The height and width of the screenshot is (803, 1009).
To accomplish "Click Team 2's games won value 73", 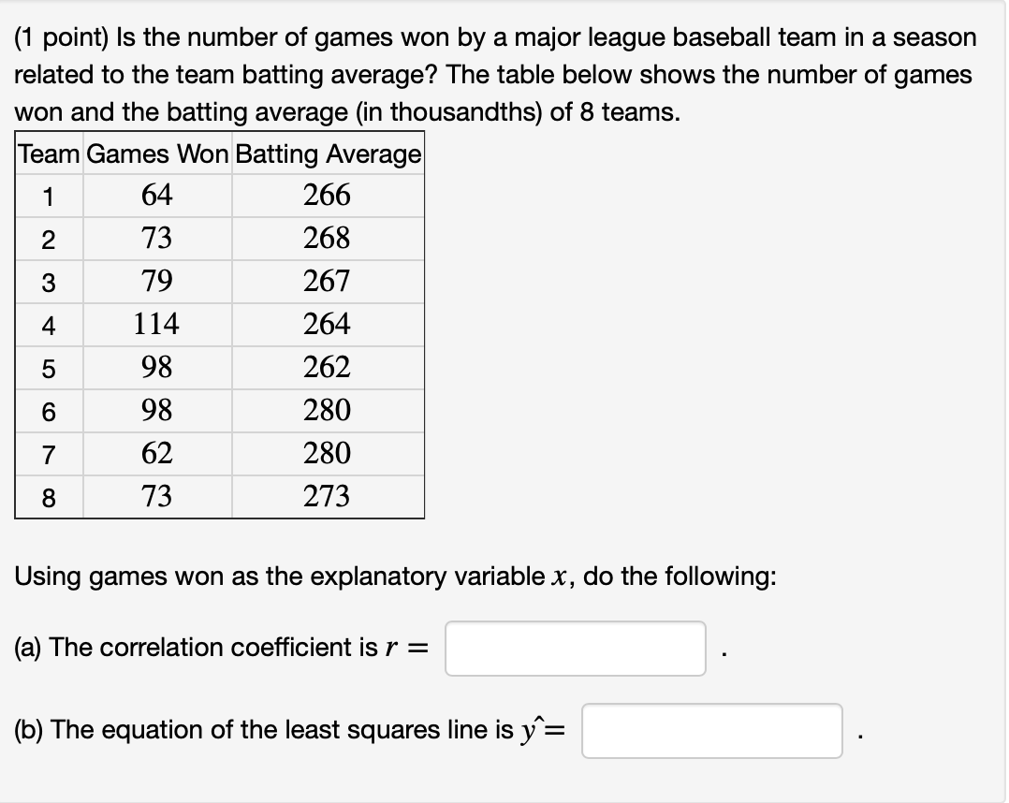I will (x=156, y=239).
